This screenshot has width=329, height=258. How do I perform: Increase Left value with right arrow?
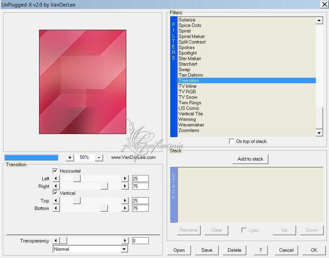tap(125, 178)
